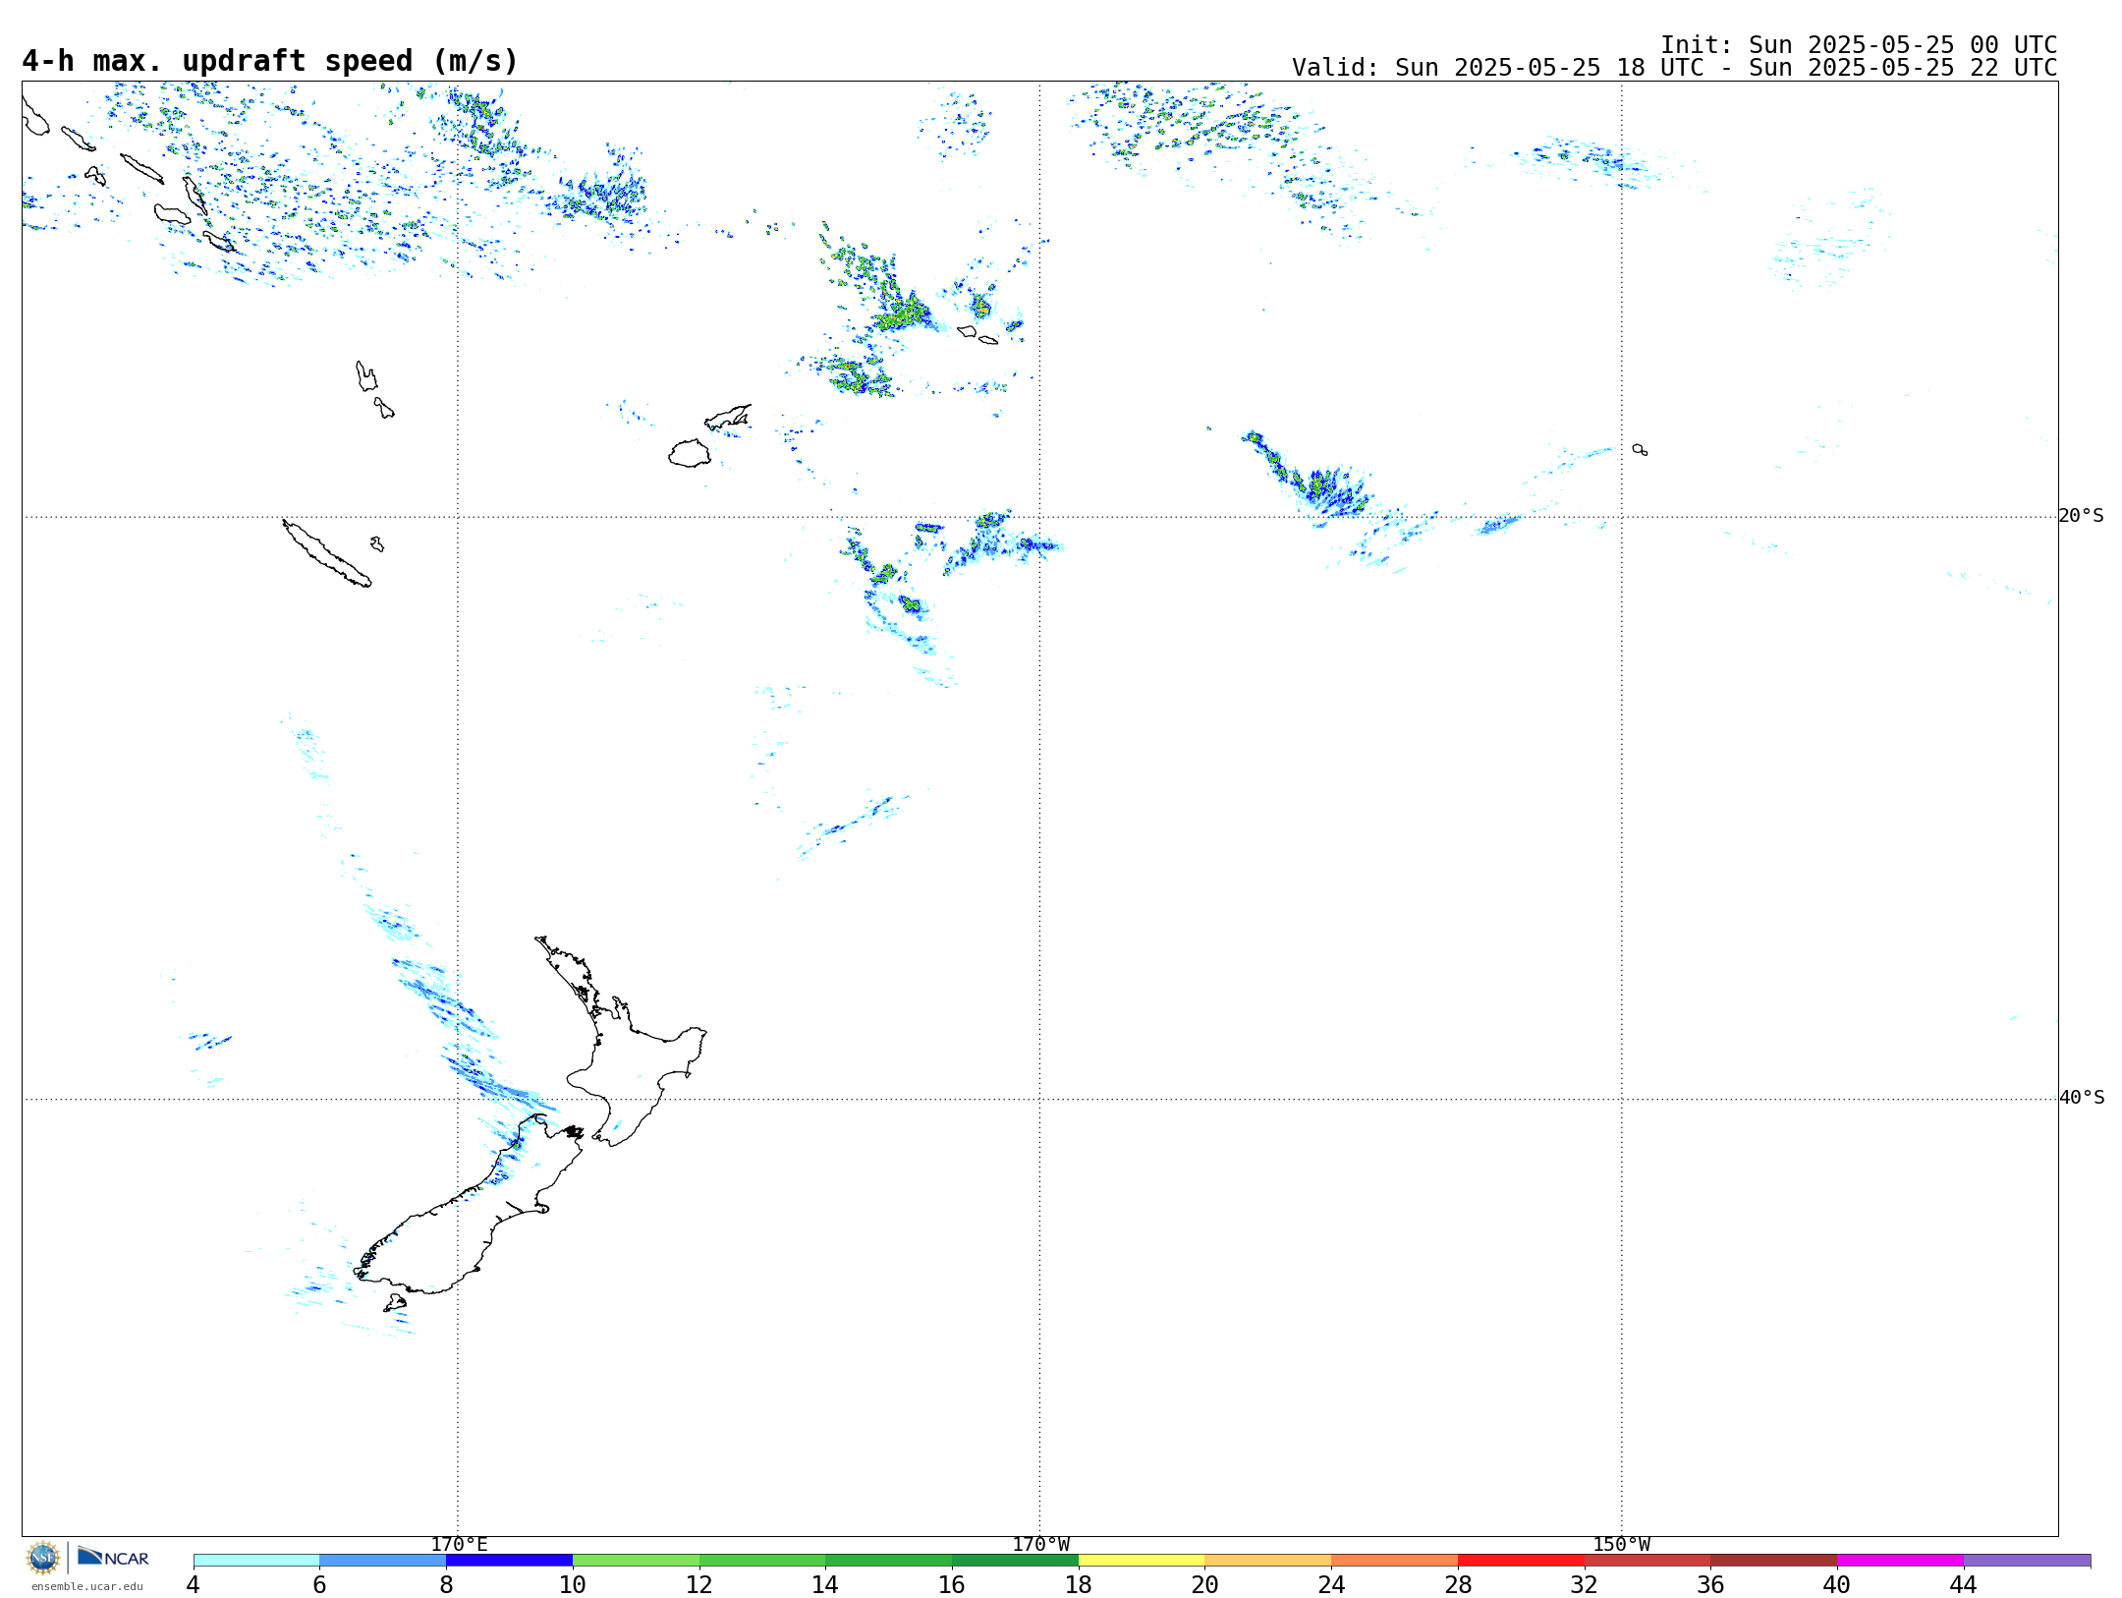Click the '20°S' latitude label
Viewport: 2122px width, 1598px height.
click(2081, 516)
